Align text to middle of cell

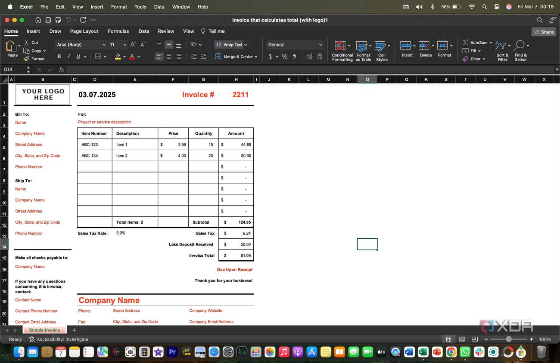coord(169,45)
